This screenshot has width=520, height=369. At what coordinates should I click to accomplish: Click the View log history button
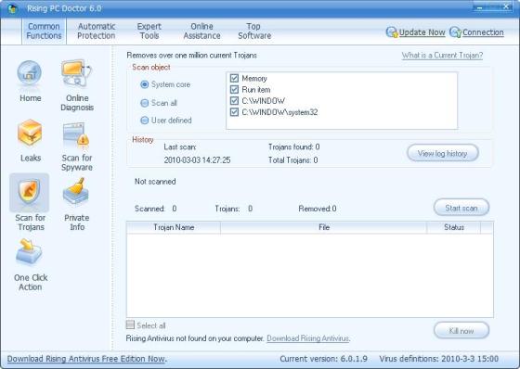click(x=443, y=153)
